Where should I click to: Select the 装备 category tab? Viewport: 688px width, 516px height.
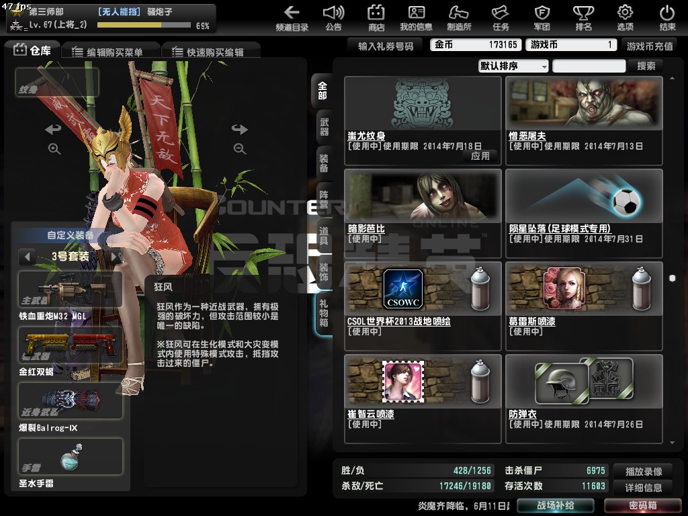tap(324, 163)
